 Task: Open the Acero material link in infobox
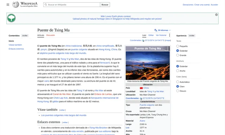pyautogui.click(x=142, y=121)
